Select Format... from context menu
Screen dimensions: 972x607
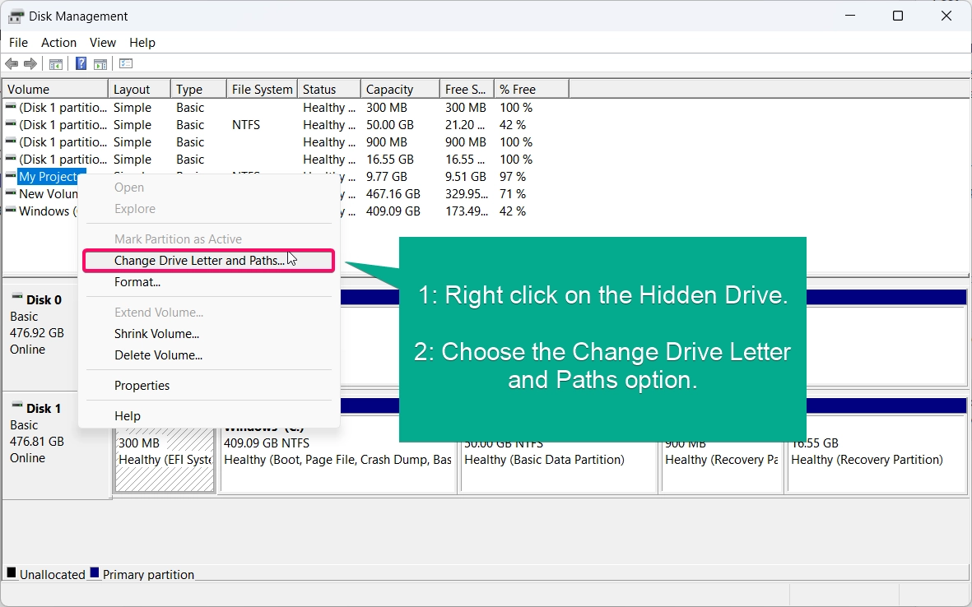click(x=209, y=282)
